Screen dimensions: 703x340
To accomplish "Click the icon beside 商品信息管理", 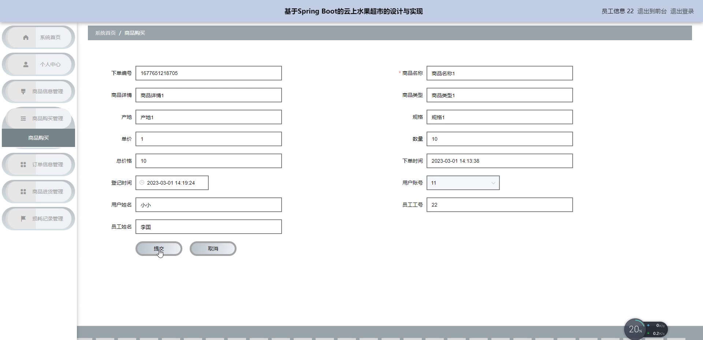I will [23, 91].
